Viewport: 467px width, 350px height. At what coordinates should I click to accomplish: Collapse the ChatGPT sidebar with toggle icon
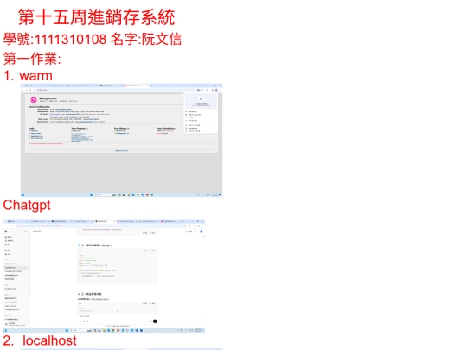[26, 232]
